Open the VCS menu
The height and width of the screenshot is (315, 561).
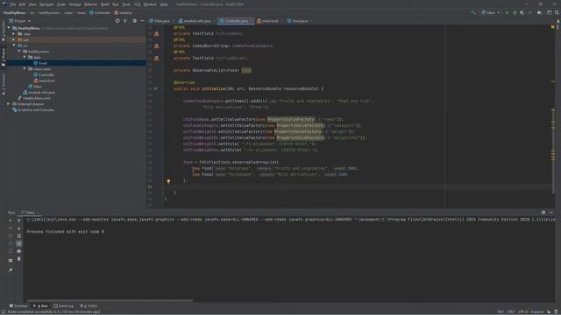tap(137, 4)
